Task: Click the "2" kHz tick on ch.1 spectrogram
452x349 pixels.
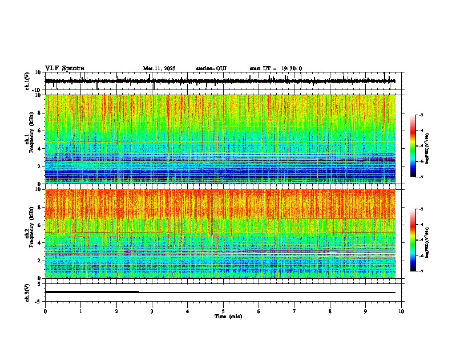Action: pyautogui.click(x=39, y=166)
